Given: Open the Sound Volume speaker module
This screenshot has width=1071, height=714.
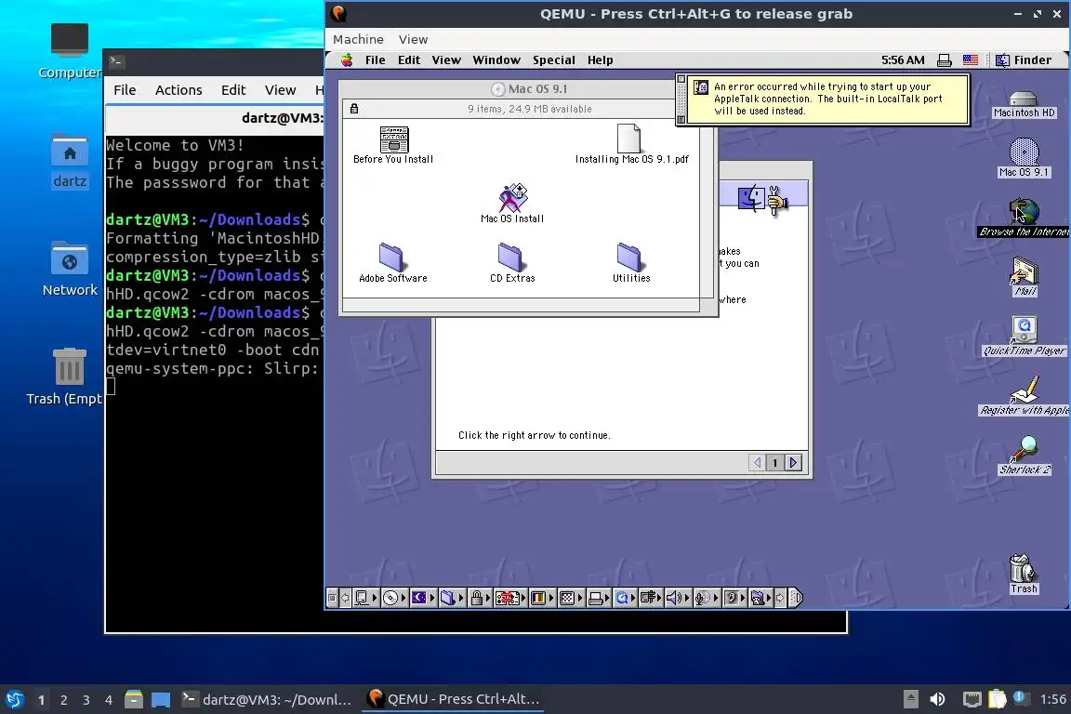Looking at the screenshot, I should [679, 599].
